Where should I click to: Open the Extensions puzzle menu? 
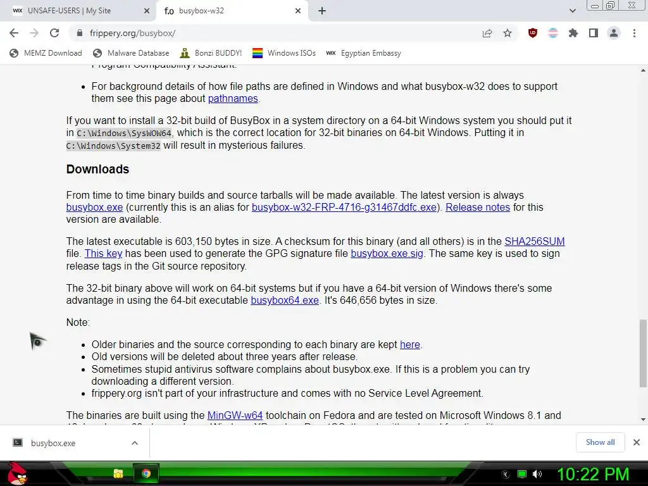click(573, 33)
